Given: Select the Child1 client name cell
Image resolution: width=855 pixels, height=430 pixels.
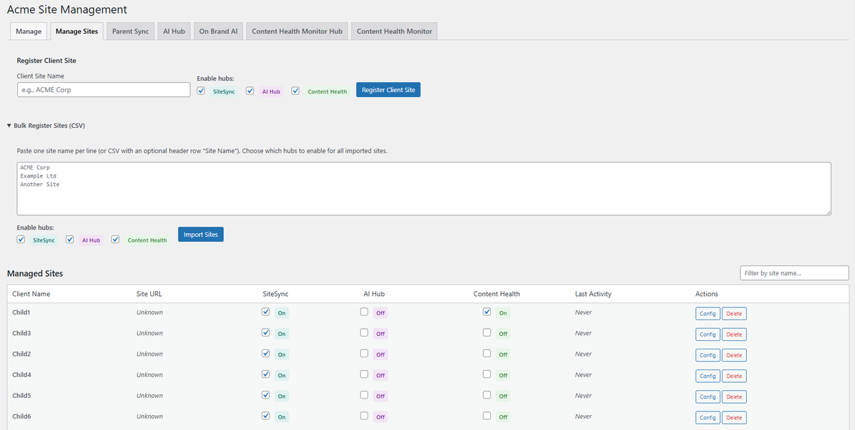Looking at the screenshot, I should pos(21,312).
